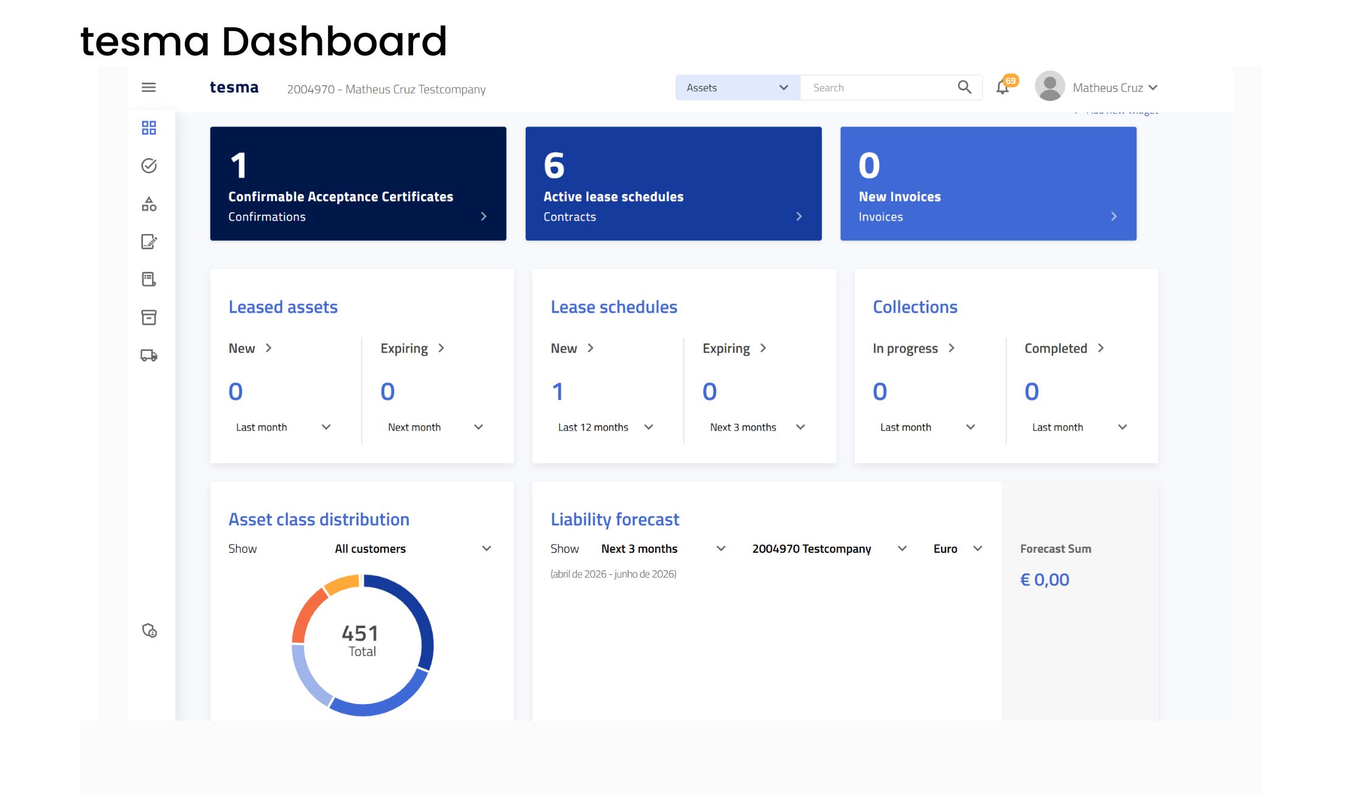Click the contract editing pencil icon
The height and width of the screenshot is (796, 1353).
[x=148, y=242]
